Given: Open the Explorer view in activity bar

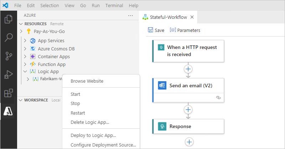Looking at the screenshot, I should 9,19.
